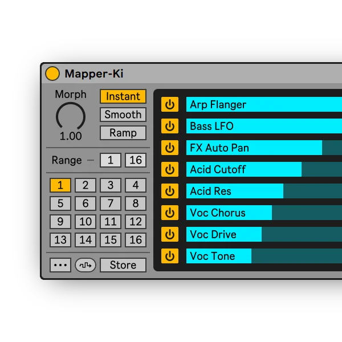The height and width of the screenshot is (342, 342).
Task: Click the Store button
Action: (x=123, y=265)
